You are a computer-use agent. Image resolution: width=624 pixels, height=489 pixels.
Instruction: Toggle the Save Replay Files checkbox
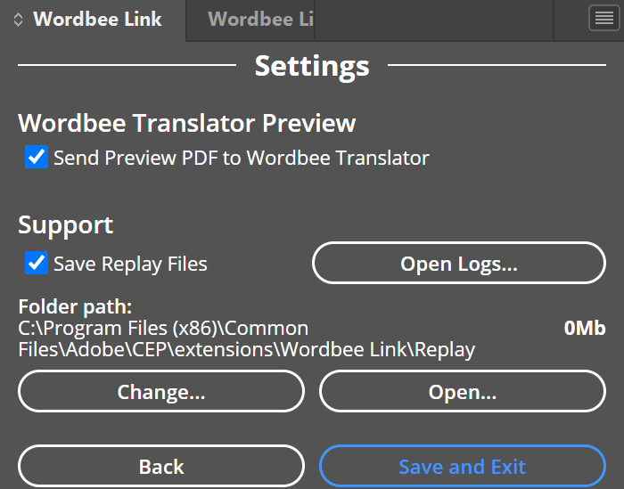coord(37,264)
